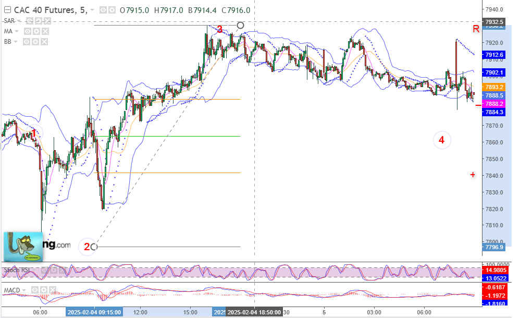This screenshot has height=318, width=532.
Task: Expand the MACD indicator dropdown arrow
Action: pos(24,290)
